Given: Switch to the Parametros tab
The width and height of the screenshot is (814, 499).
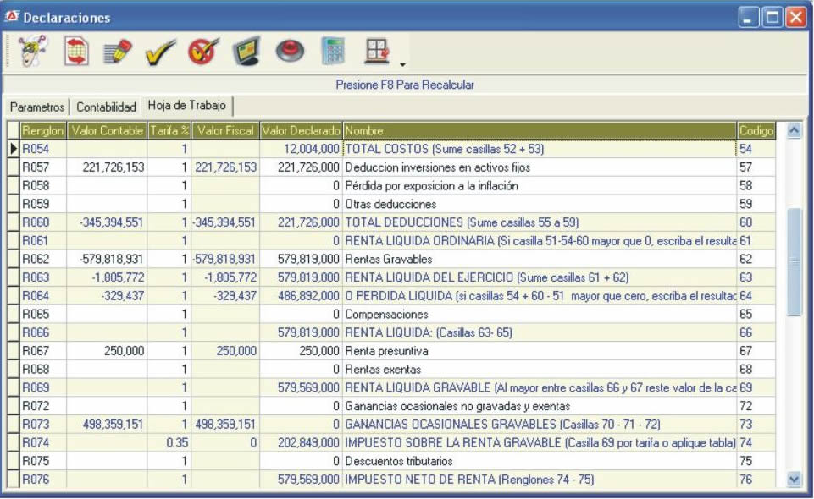Looking at the screenshot, I should click(37, 107).
